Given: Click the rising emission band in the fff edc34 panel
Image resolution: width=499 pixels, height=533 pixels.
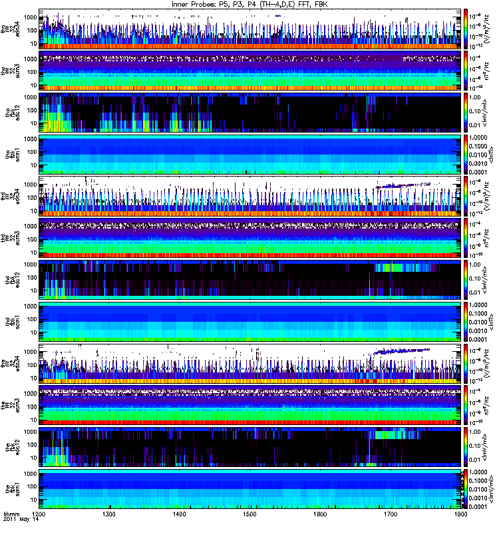Looking at the screenshot, I should pyautogui.click(x=401, y=351).
